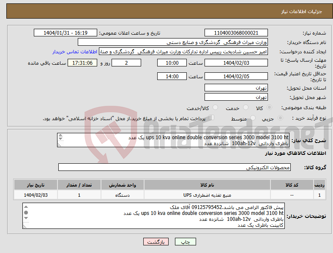Click the ردیف column header
Screen dimensions: 333x253
(x=319, y=185)
